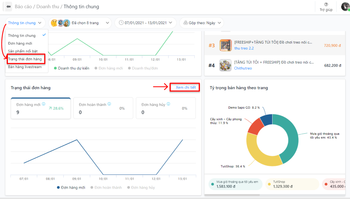Select Sản phẩm nổi bật from the menu
This screenshot has height=199, width=350.
pyautogui.click(x=27, y=51)
